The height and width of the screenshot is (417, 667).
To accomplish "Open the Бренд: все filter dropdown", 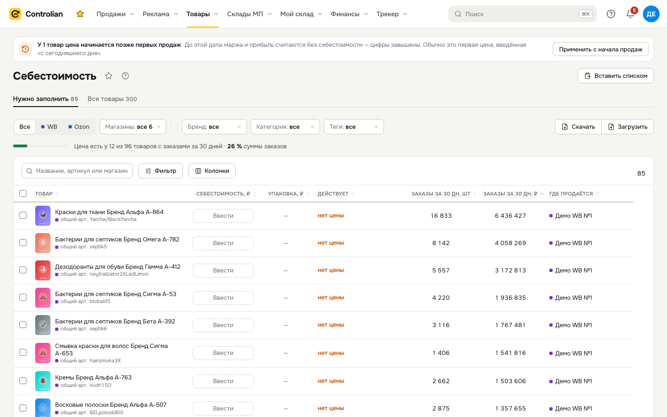I will pos(214,127).
